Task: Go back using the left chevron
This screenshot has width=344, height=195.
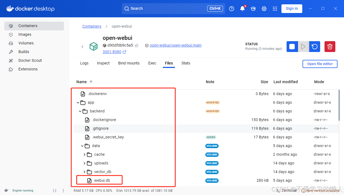Action: tap(82, 47)
